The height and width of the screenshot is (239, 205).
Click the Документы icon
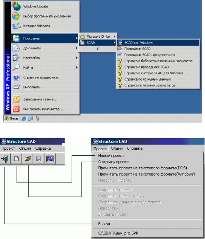pos(16,48)
